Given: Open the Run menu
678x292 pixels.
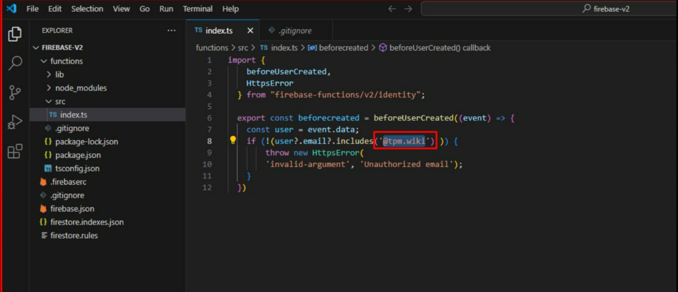Looking at the screenshot, I should tap(166, 9).
